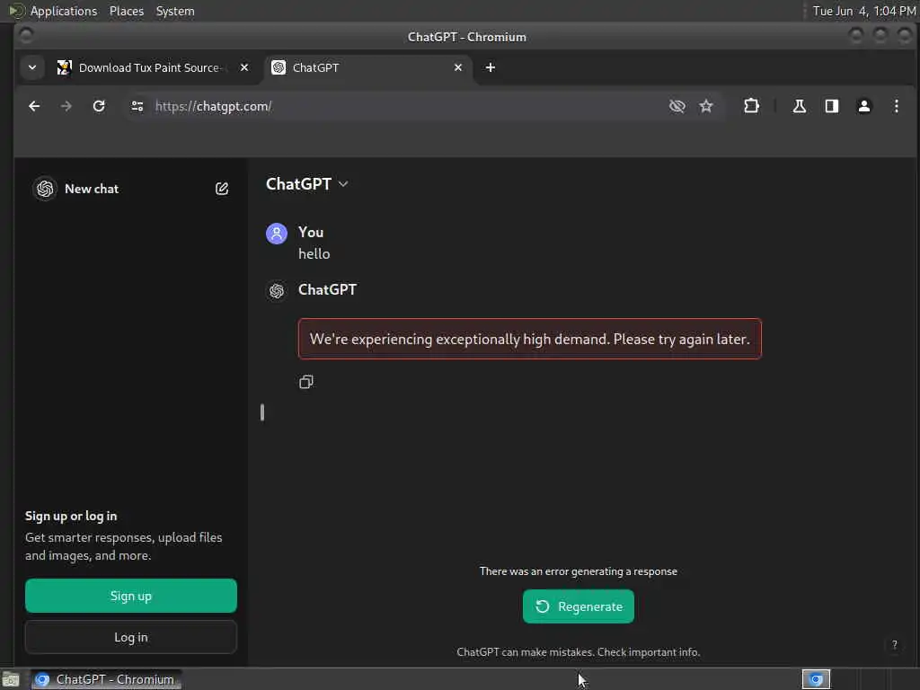The width and height of the screenshot is (920, 690).
Task: Click the browser back arrow
Action: [x=34, y=106]
